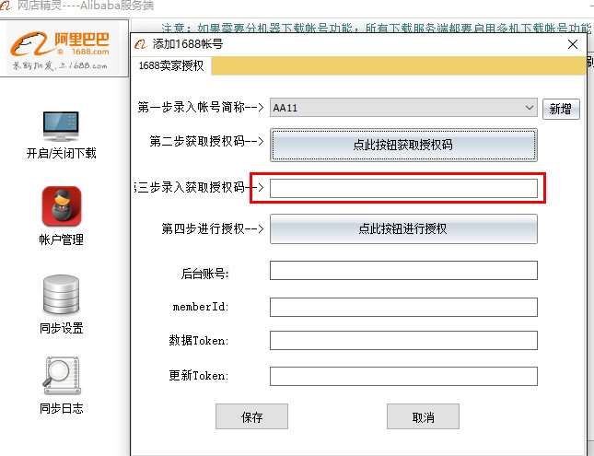Click the memberId: label text
This screenshot has height=456, width=594.
[x=201, y=307]
